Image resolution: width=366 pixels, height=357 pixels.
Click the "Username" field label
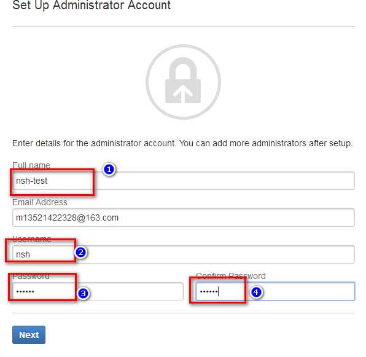point(32,239)
